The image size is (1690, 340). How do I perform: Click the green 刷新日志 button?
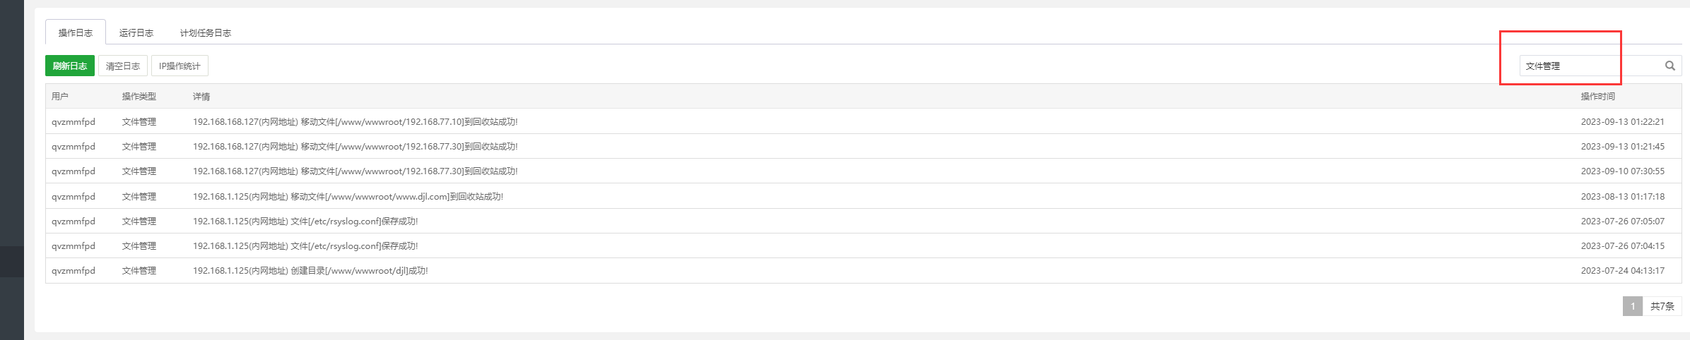click(70, 66)
